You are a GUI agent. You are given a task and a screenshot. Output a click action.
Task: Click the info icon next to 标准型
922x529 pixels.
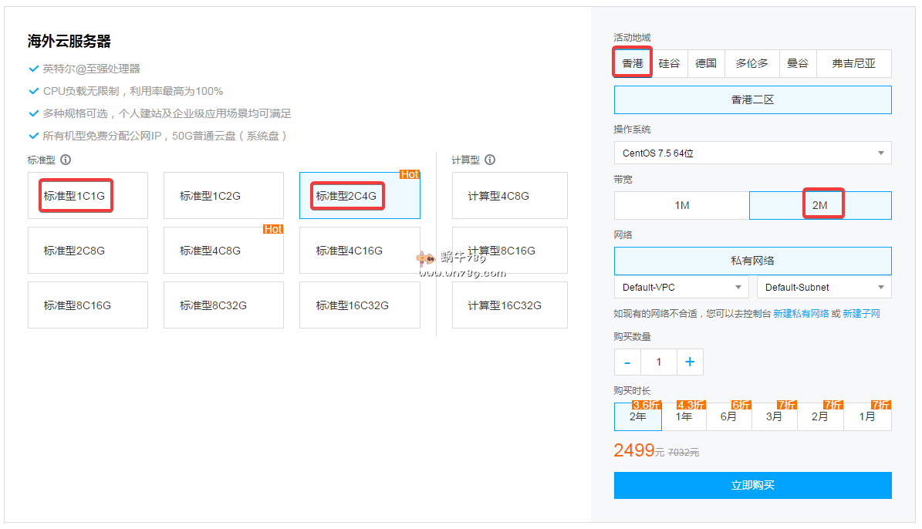point(66,160)
